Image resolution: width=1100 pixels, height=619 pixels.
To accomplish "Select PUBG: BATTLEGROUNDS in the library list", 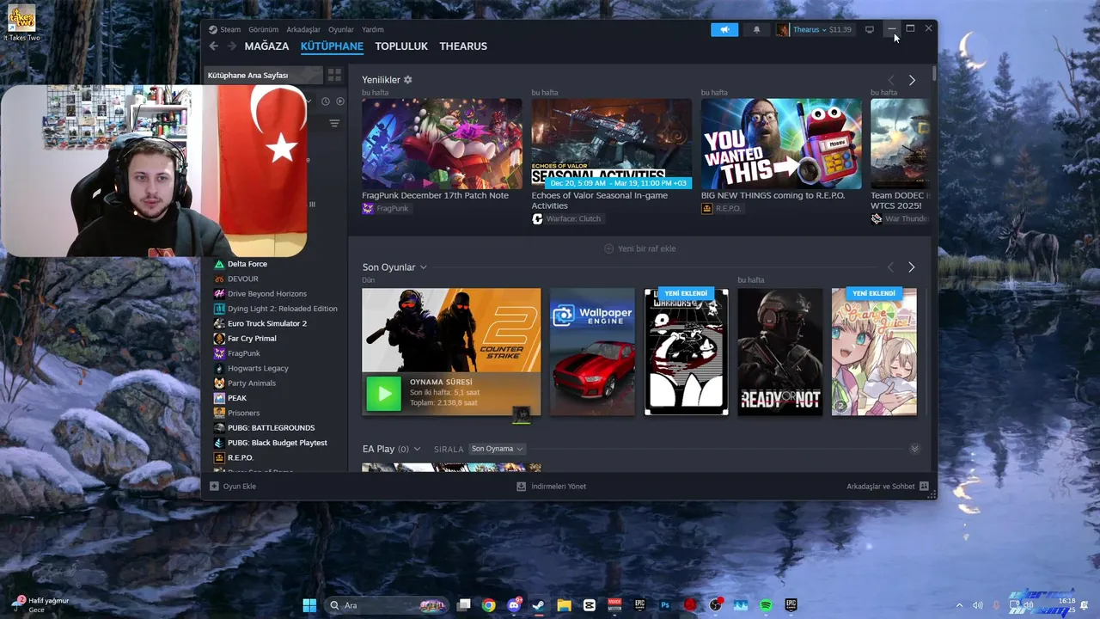I will click(271, 428).
